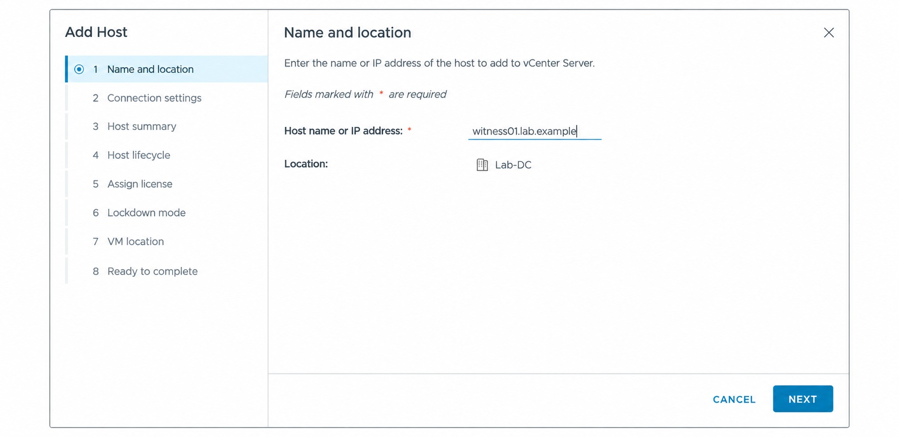Click the Lab-DC datacenter icon
Viewport: 899px width, 437px height.
click(482, 165)
